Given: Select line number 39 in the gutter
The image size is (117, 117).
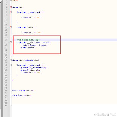Looking at the screenshot, I should [x=6, y=95].
